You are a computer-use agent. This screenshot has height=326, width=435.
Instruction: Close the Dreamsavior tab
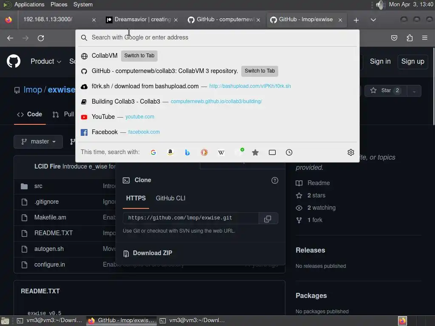(x=175, y=20)
